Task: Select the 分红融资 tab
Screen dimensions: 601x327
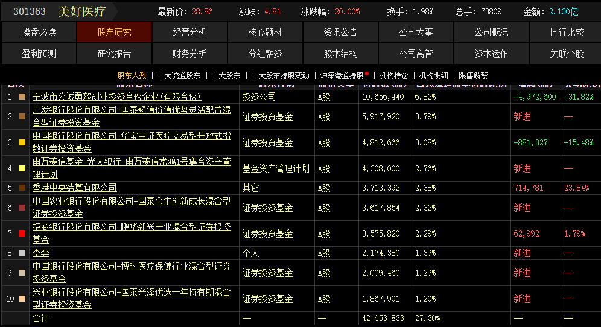Action: [x=265, y=54]
